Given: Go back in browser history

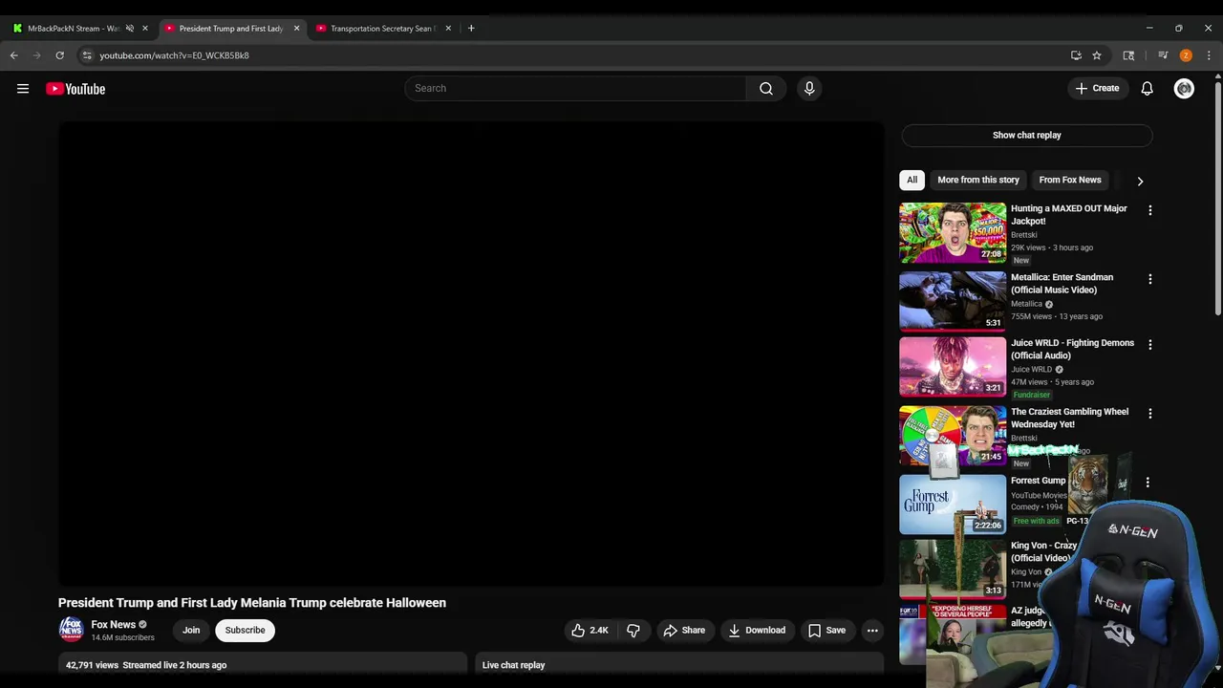Looking at the screenshot, I should click(x=14, y=55).
